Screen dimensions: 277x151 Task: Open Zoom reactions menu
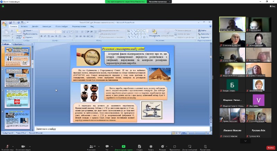(162, 146)
